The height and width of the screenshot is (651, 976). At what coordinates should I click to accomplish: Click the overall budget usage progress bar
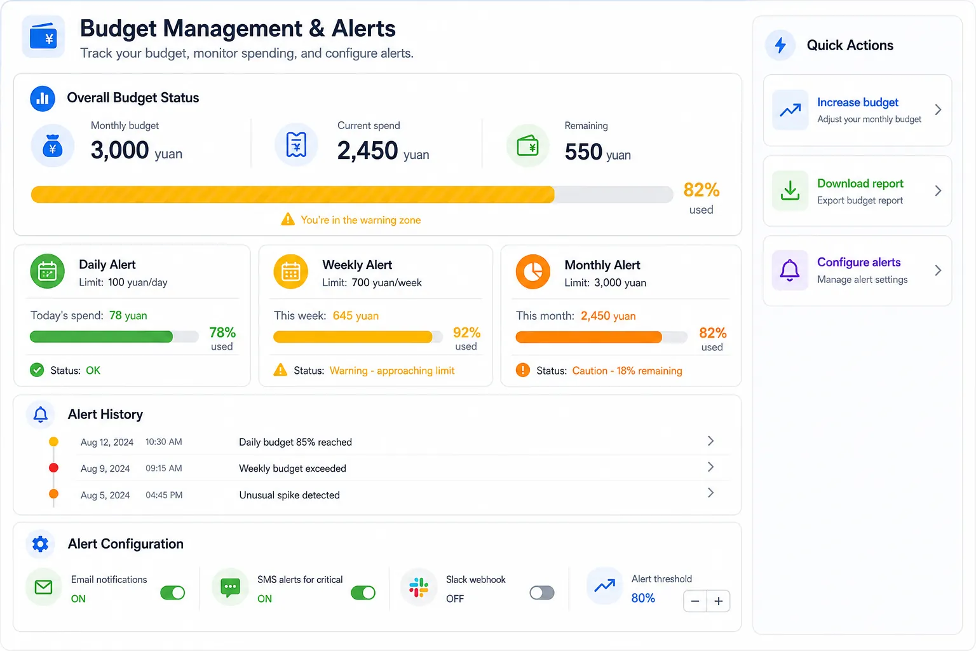pos(352,195)
